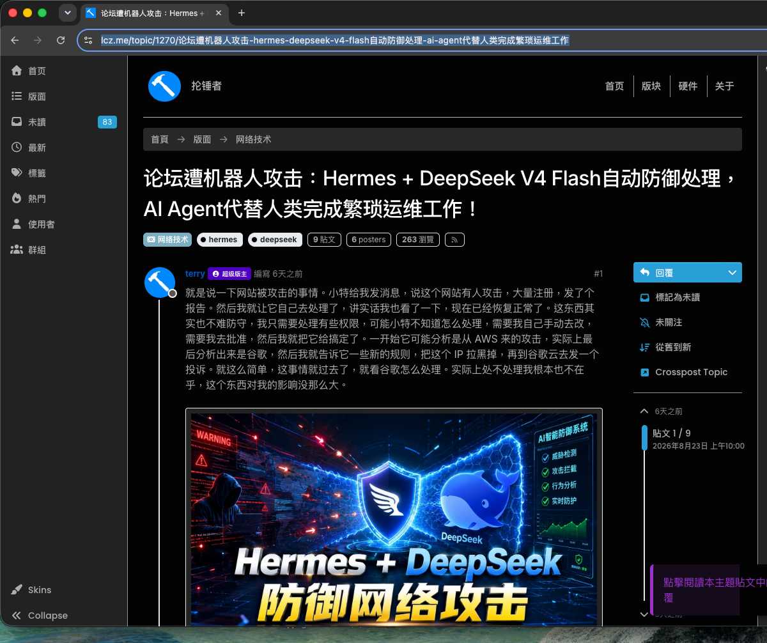
Task: Click 貼文 1 / 9 post indicator
Action: pos(671,433)
